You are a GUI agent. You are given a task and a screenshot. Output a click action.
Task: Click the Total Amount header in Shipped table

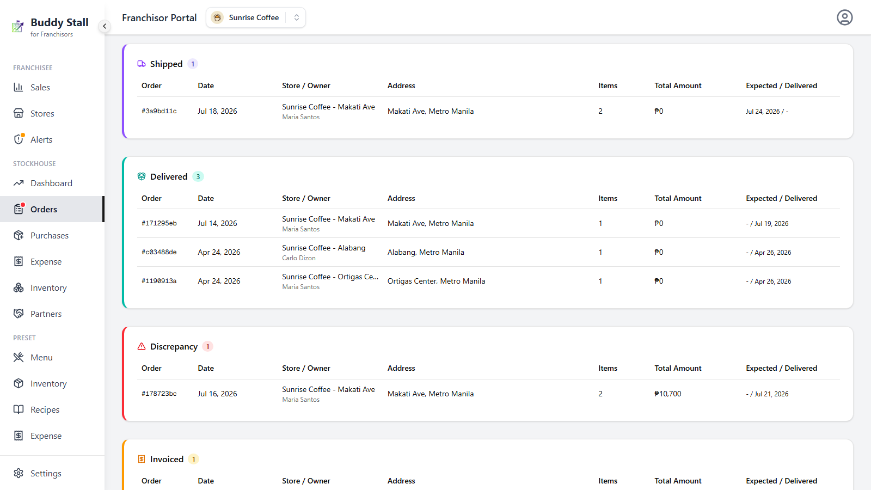[678, 85]
